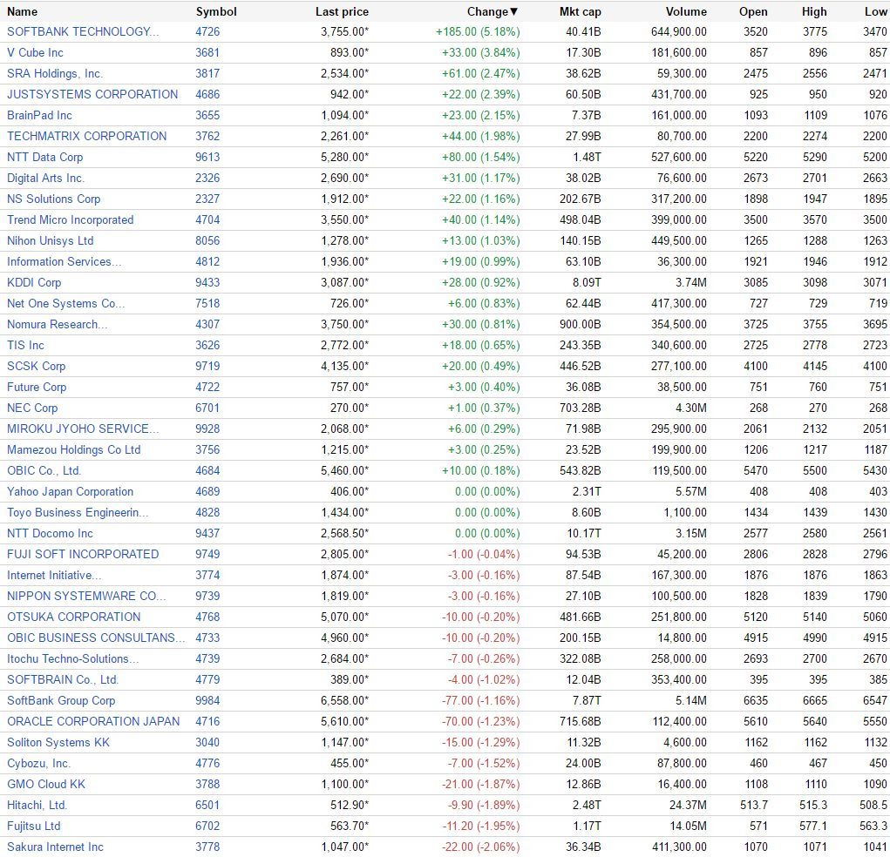Click ticker symbol 6501
The width and height of the screenshot is (890, 857).
click(207, 806)
